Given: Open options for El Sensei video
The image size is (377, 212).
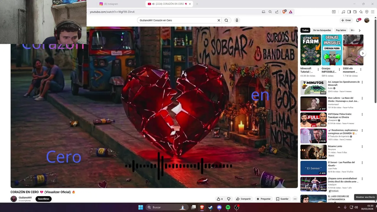Looking at the screenshot, I should [x=362, y=163].
